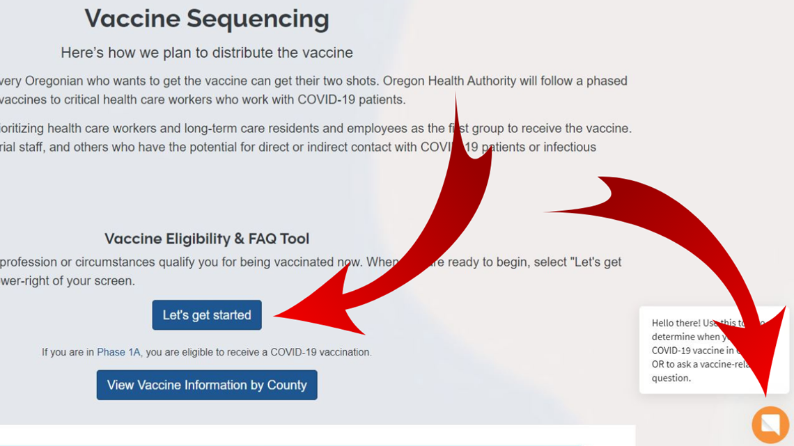Click the white content panel below the buttons
Viewport: 794px width, 446px height.
point(318,436)
